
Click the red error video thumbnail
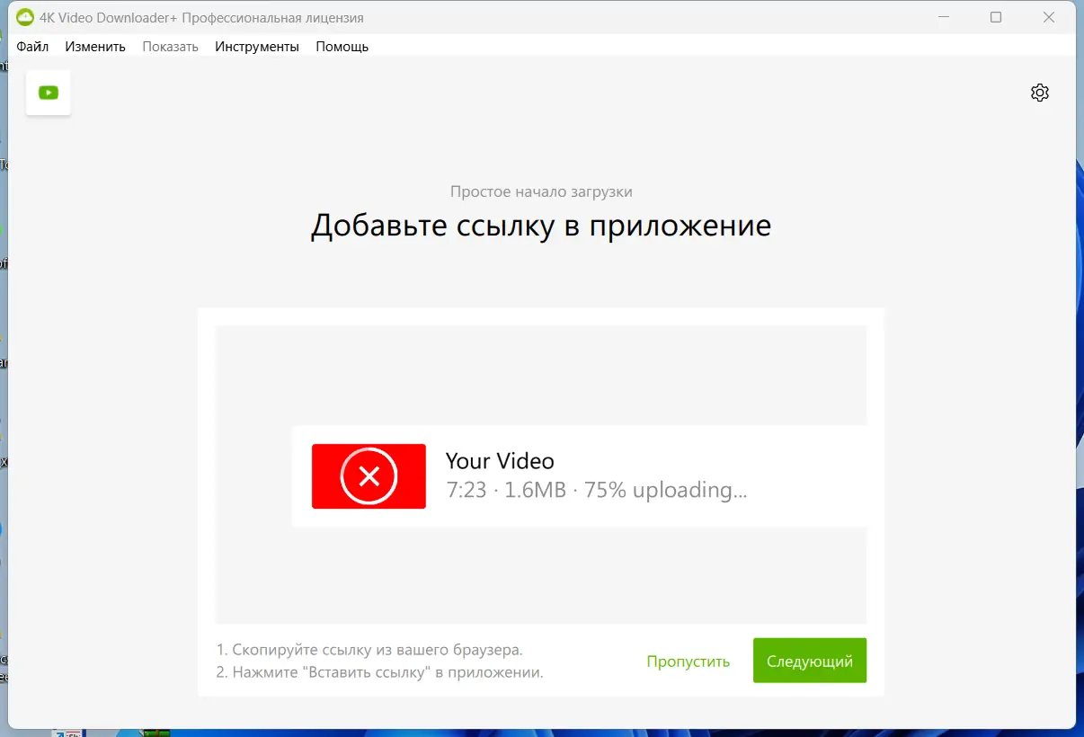(369, 476)
